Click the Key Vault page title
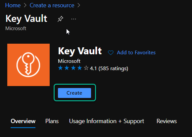Image resolution: width=192 pixels, height=137 pixels. tap(26, 19)
